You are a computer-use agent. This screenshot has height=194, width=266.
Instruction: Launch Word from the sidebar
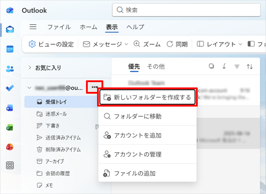(10, 108)
